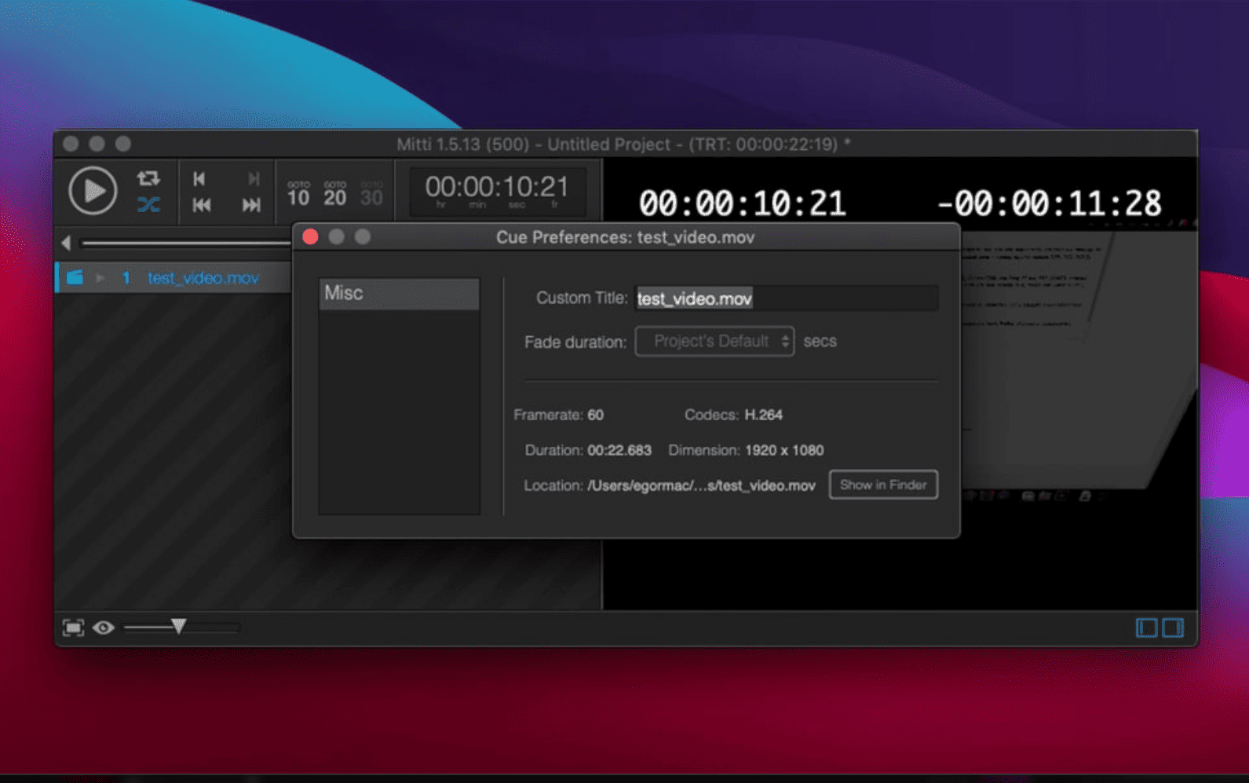Image resolution: width=1249 pixels, height=783 pixels.
Task: Skip to the next cue
Action: pyautogui.click(x=251, y=205)
